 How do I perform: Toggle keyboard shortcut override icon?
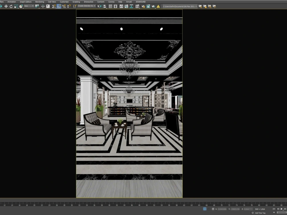click(48, 6)
